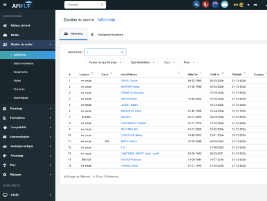Click the Adhérents breadcrumb link in title
The width and height of the screenshot is (267, 201).
[x=106, y=20]
